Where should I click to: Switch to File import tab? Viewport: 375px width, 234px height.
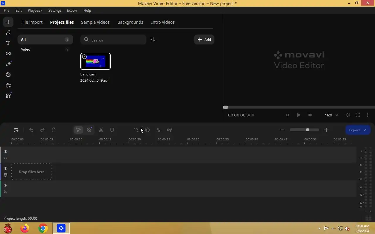(x=32, y=22)
